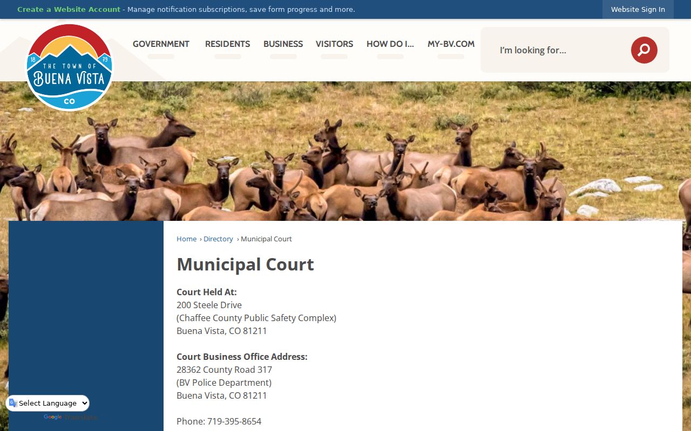Open the Residents menu

pos(227,44)
